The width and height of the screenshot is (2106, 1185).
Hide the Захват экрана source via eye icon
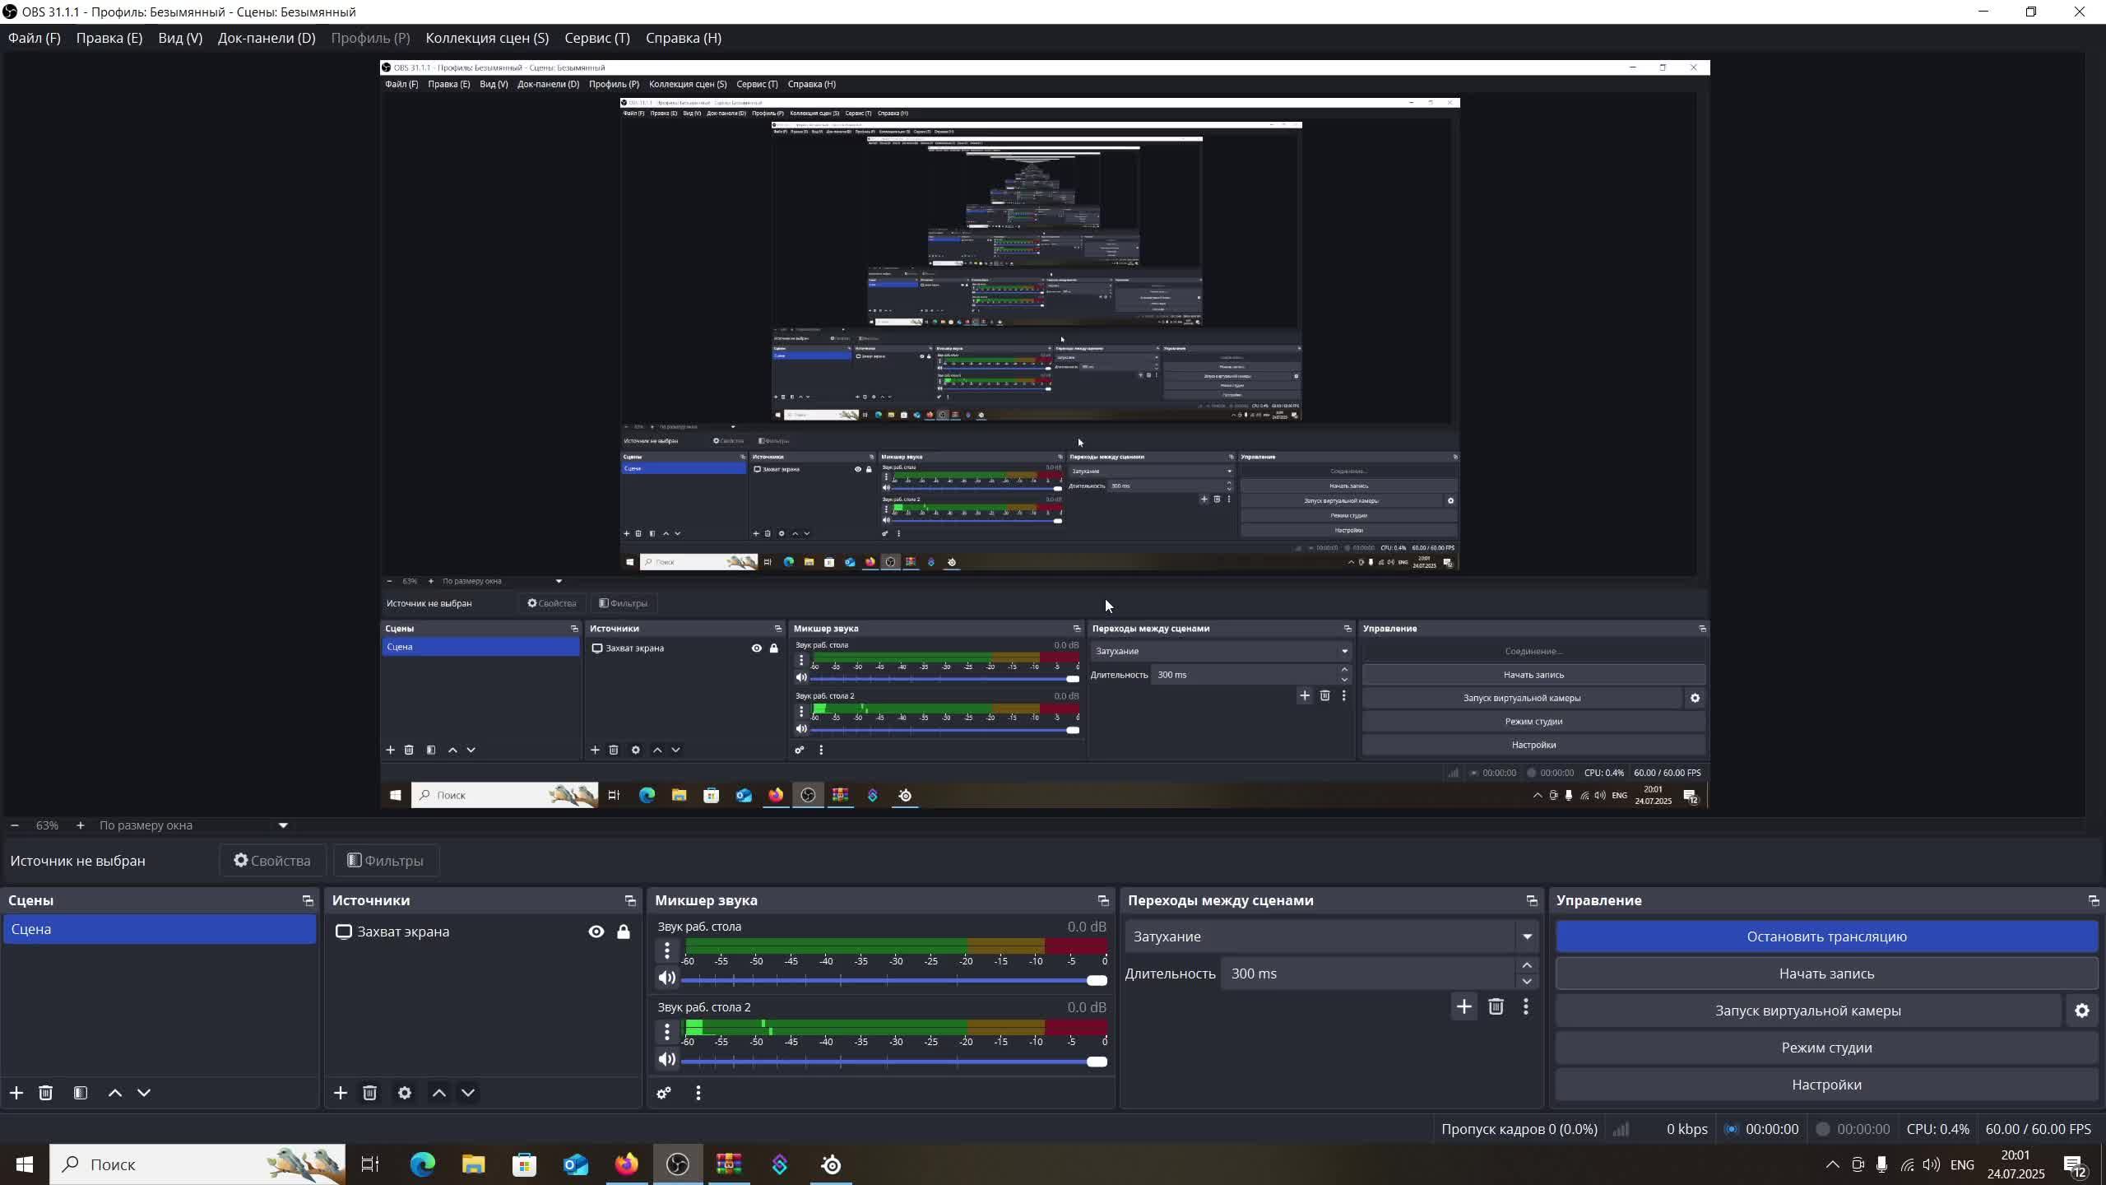pos(596,932)
